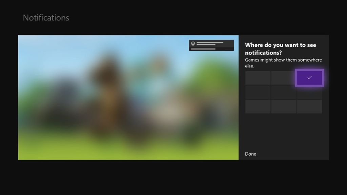347x195 pixels.
Task: Choose the middle-left notification position cell
Action: click(258, 92)
